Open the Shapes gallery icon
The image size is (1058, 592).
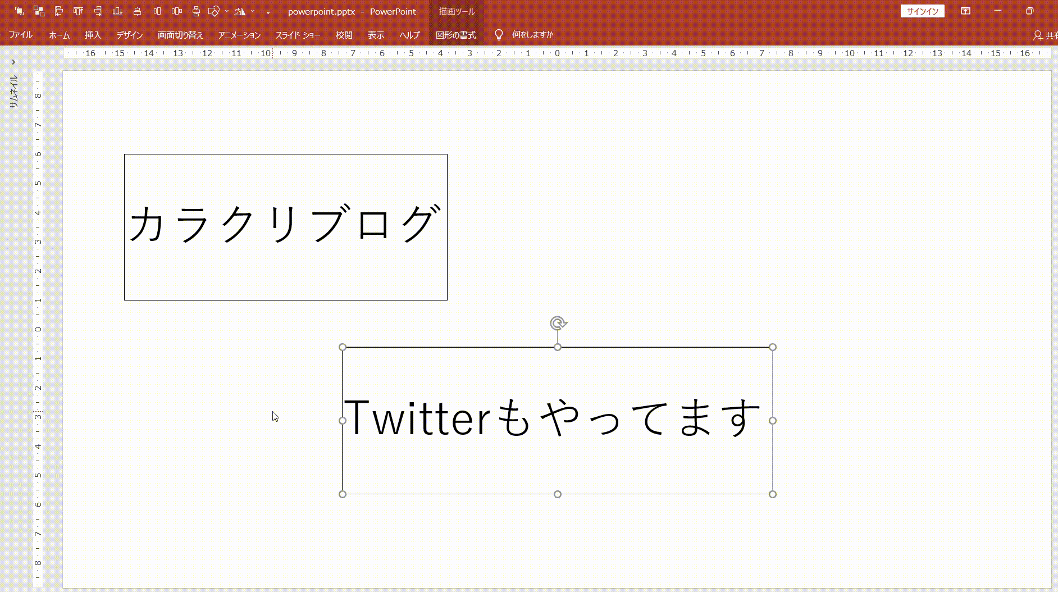click(x=214, y=11)
